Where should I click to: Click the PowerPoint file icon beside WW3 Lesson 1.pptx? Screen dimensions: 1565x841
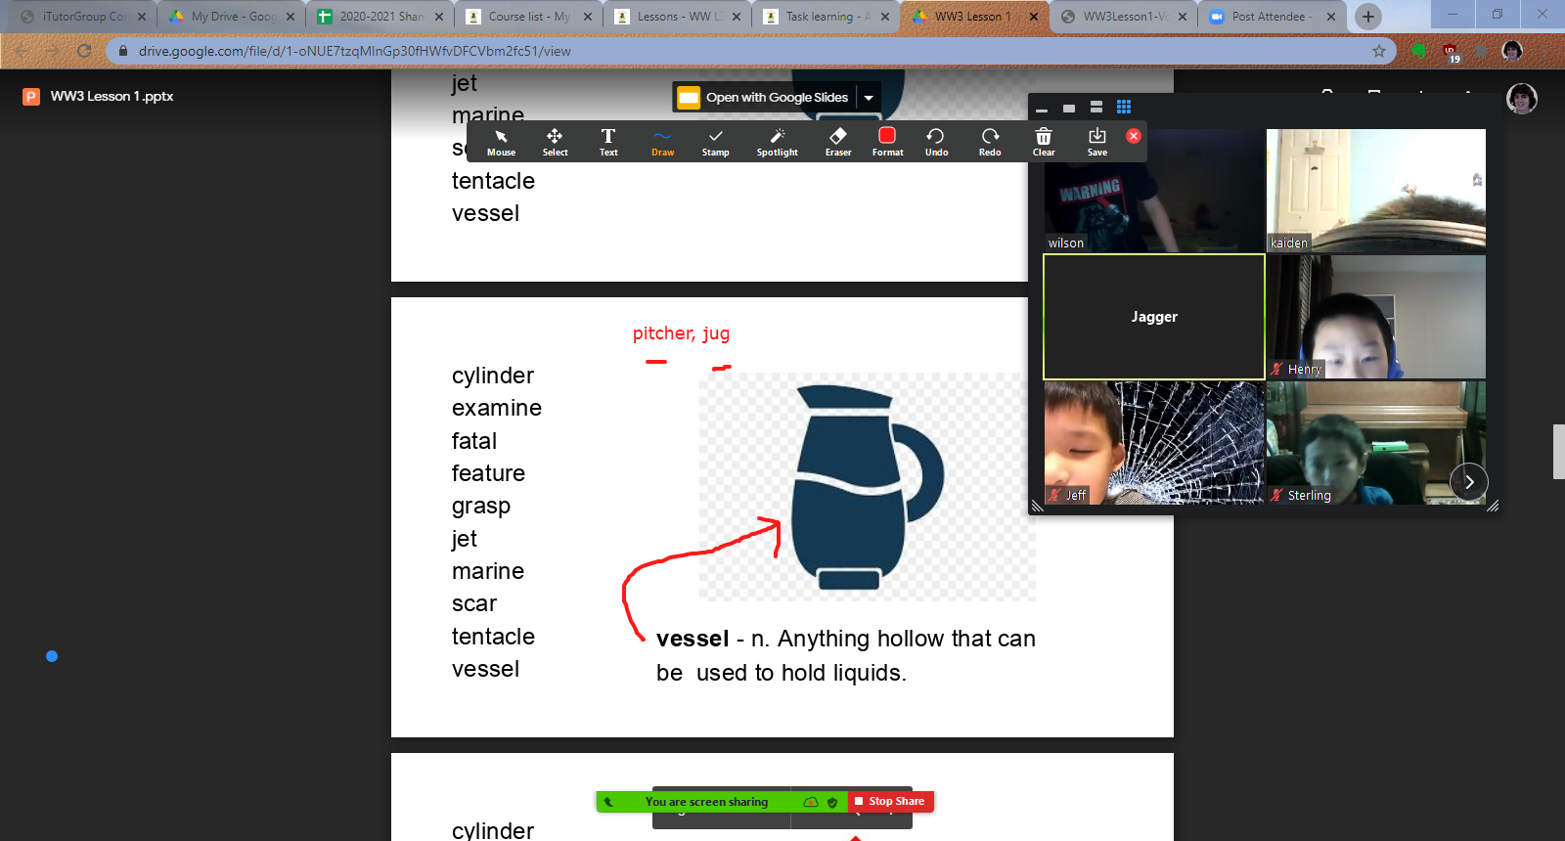[x=31, y=96]
